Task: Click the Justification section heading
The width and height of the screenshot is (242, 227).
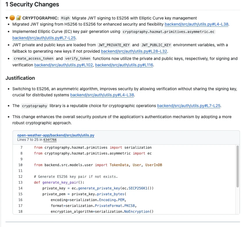Action: 20,78
